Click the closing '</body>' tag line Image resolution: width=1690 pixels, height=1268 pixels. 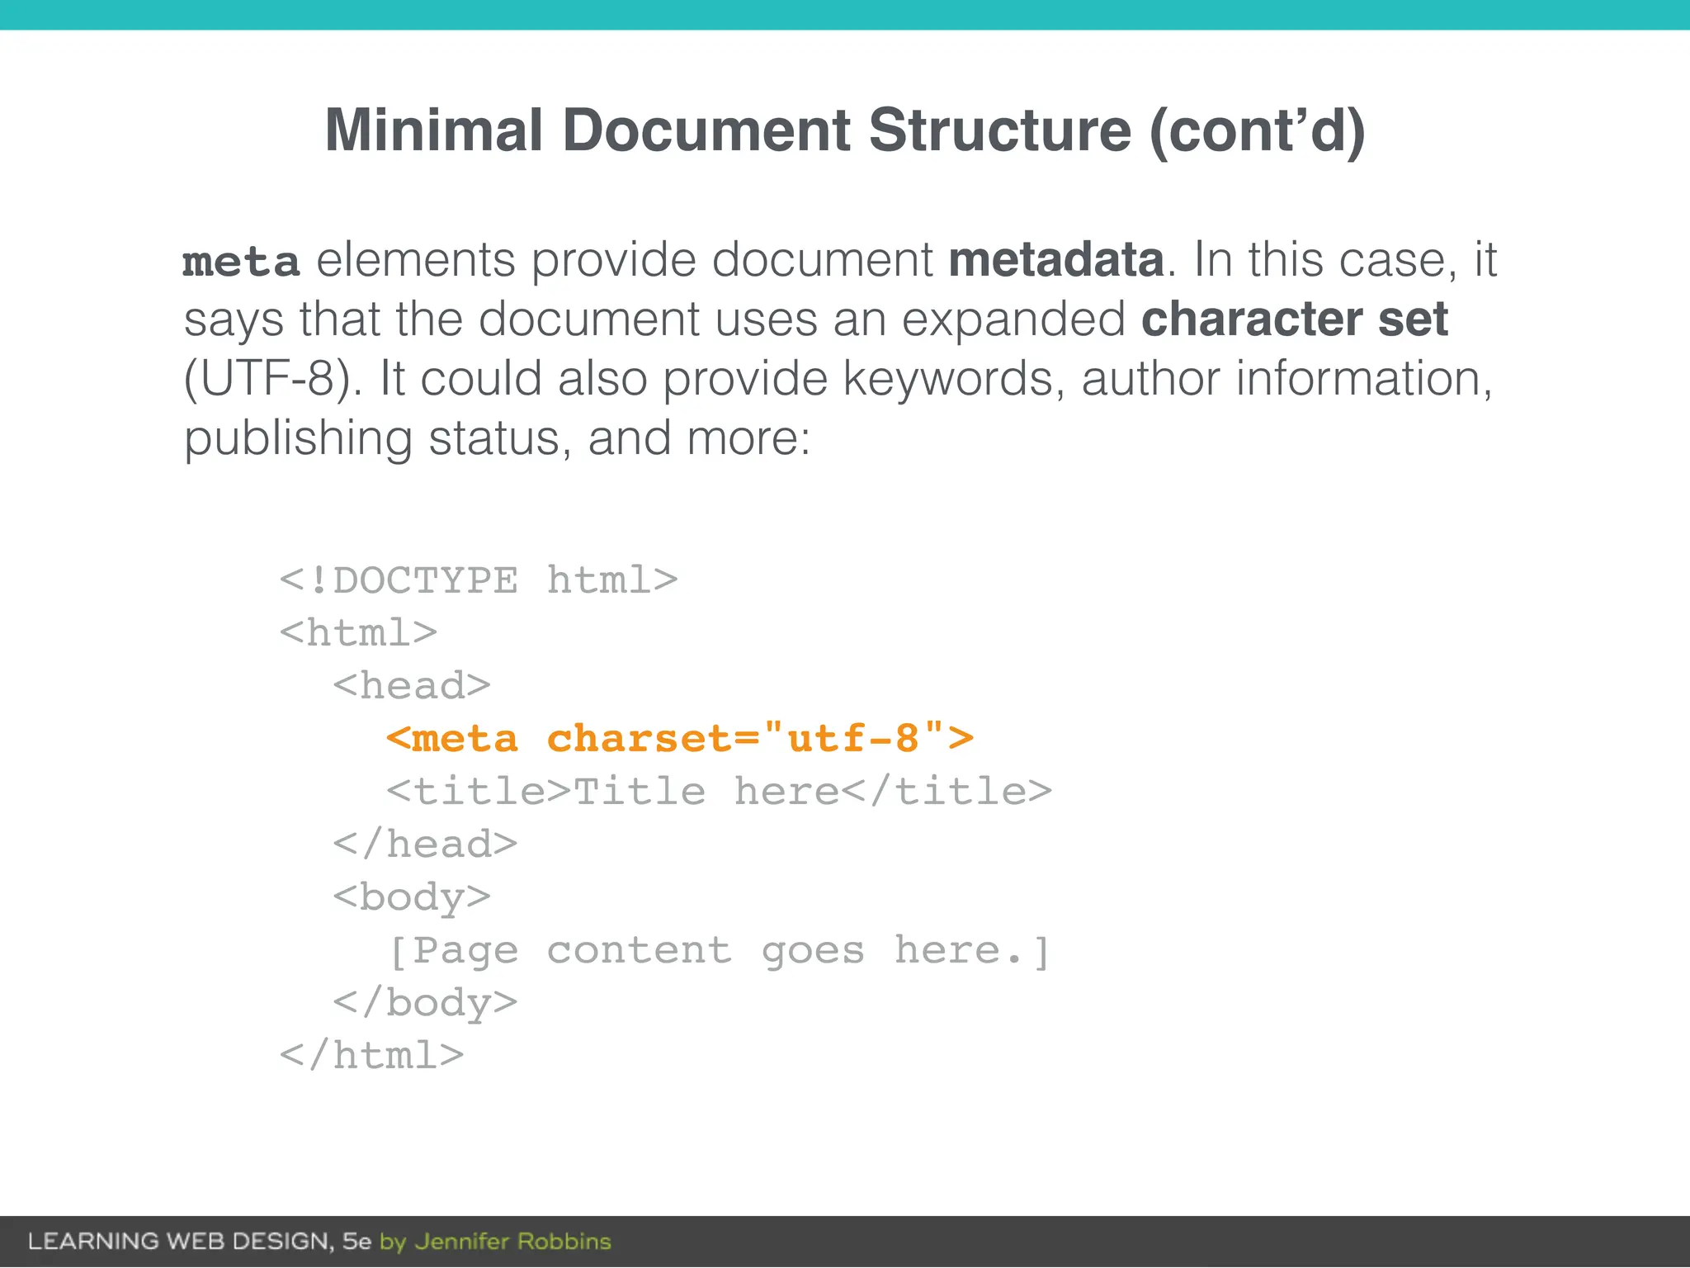(x=425, y=1004)
